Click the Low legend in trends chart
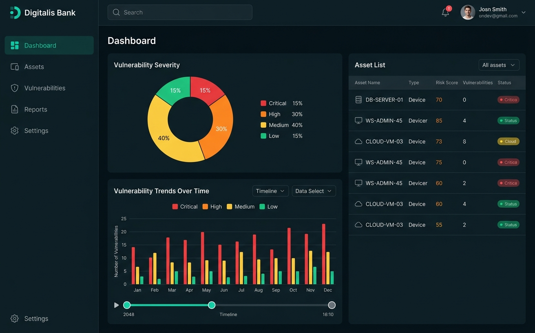The height and width of the screenshot is (333, 535). 269,206
